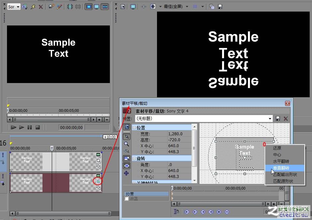Click pan/crop icon on top track event

[x=98, y=160]
